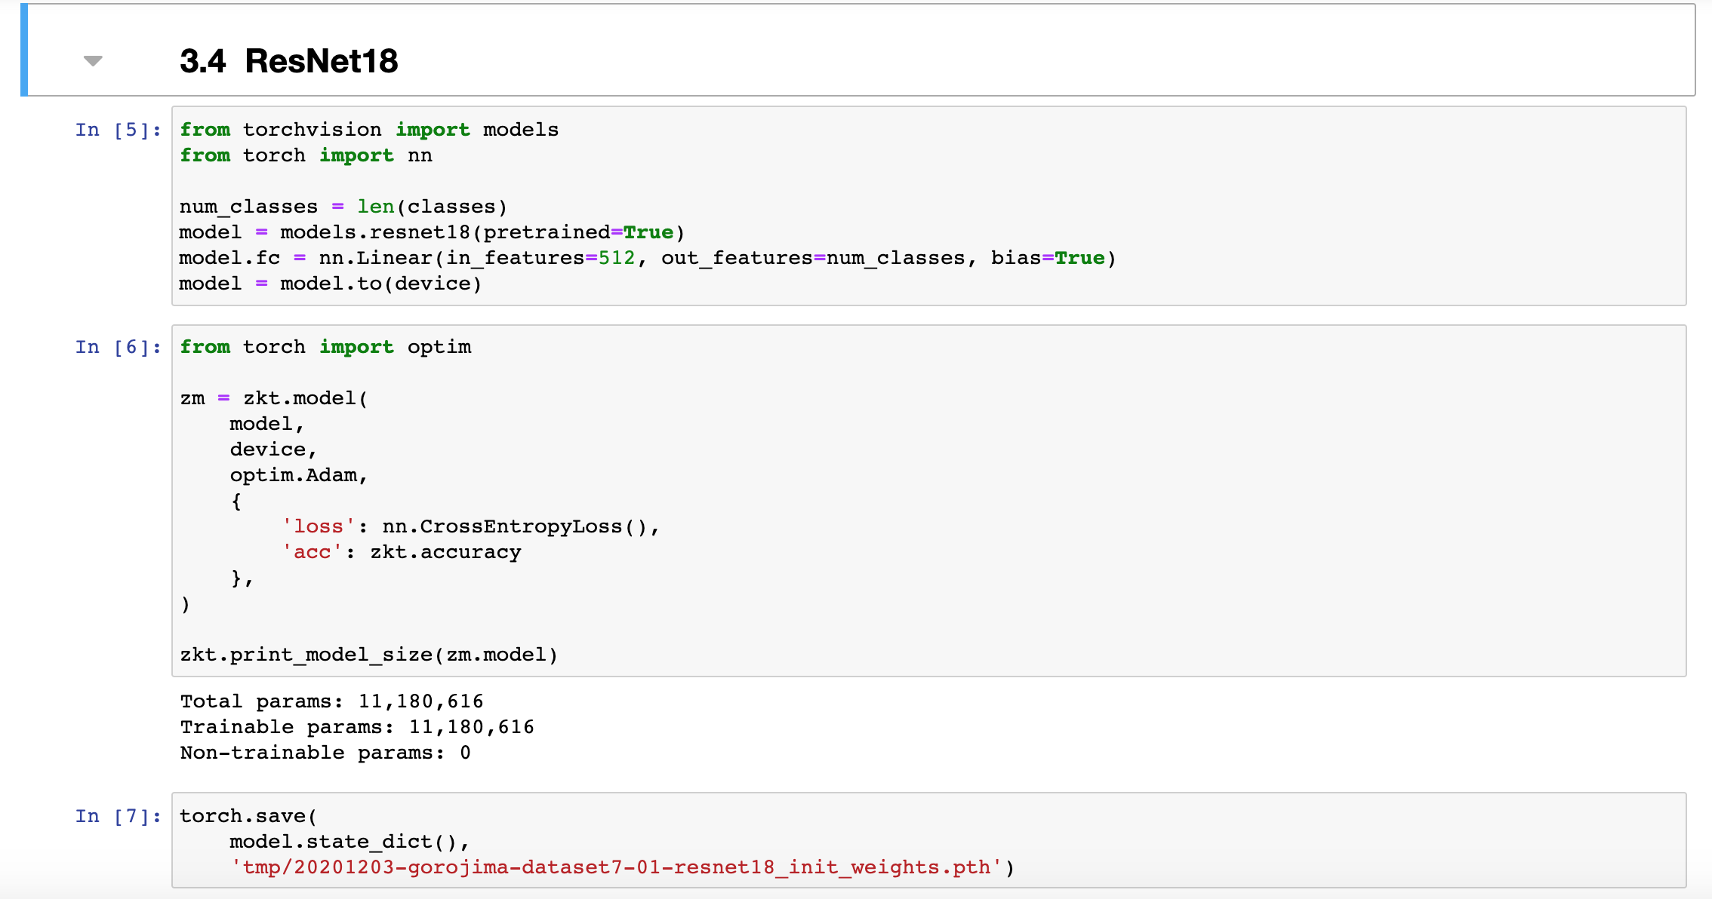This screenshot has width=1712, height=899.
Task: Click line 'from torch import nn'
Action: [306, 155]
